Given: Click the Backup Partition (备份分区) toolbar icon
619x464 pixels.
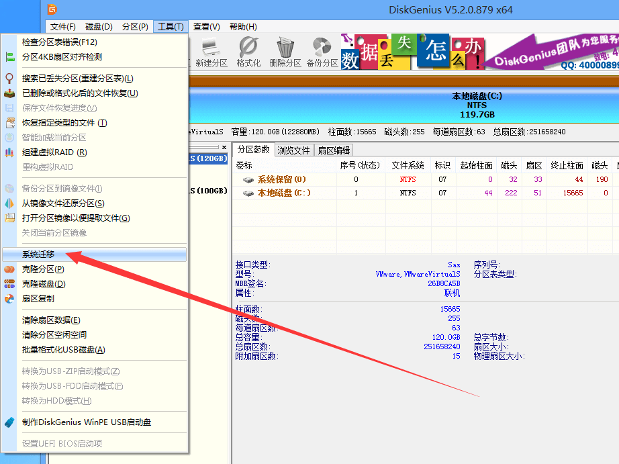Looking at the screenshot, I should point(322,47).
